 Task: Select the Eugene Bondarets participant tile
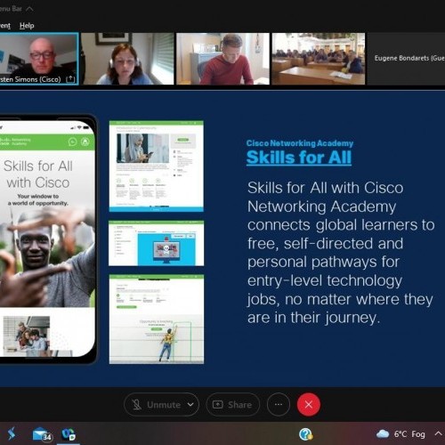click(x=407, y=59)
